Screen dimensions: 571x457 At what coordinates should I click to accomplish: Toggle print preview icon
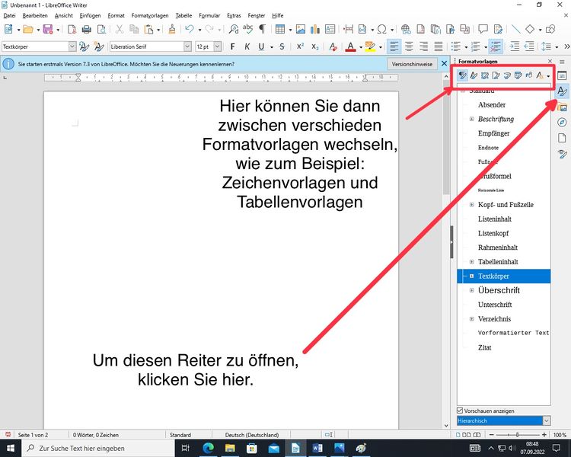[101, 29]
